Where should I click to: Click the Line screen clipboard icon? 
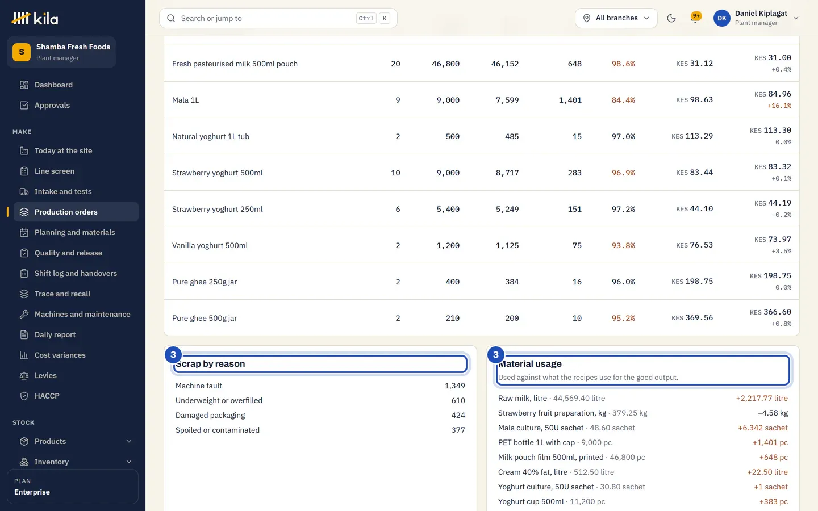(24, 171)
